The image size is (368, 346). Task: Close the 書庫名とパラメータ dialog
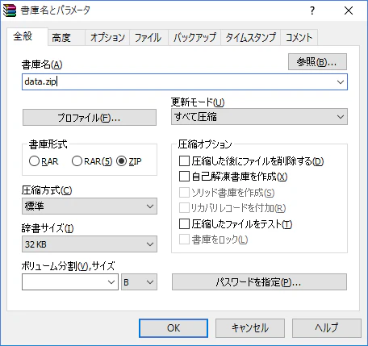349,10
